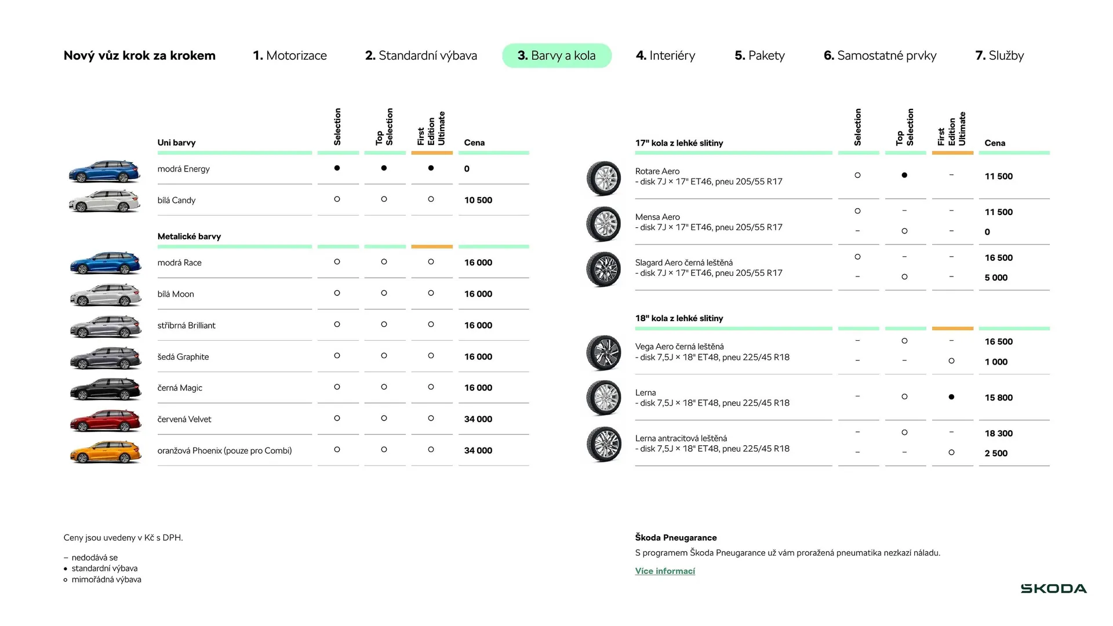This screenshot has height=626, width=1113.
Task: Select the modrá Race car image
Action: pyautogui.click(x=105, y=263)
